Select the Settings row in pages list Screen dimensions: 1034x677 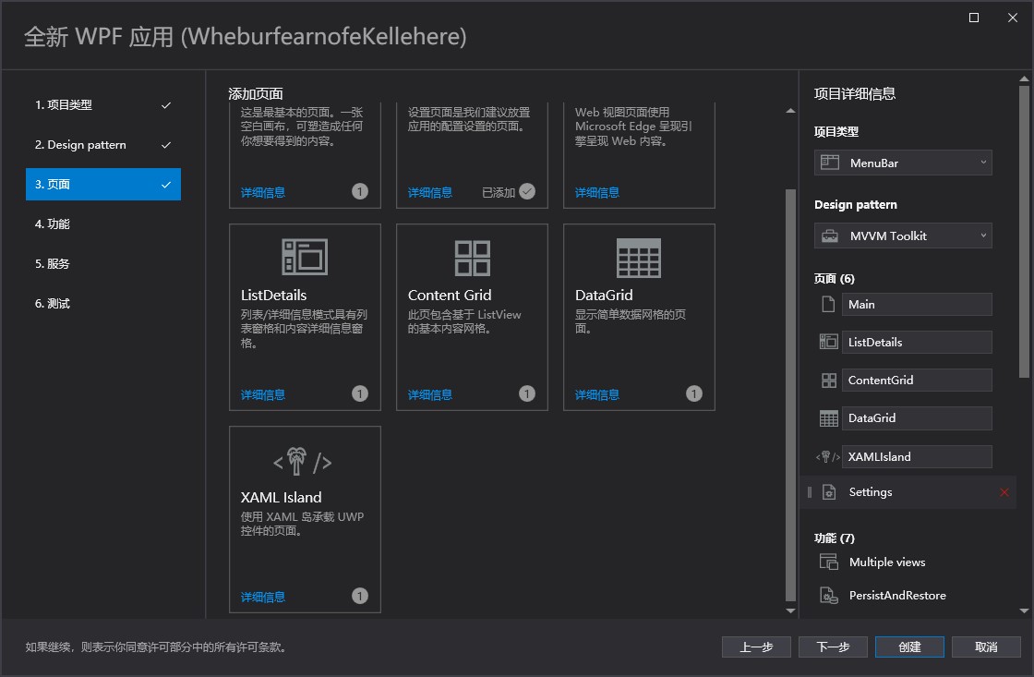908,492
